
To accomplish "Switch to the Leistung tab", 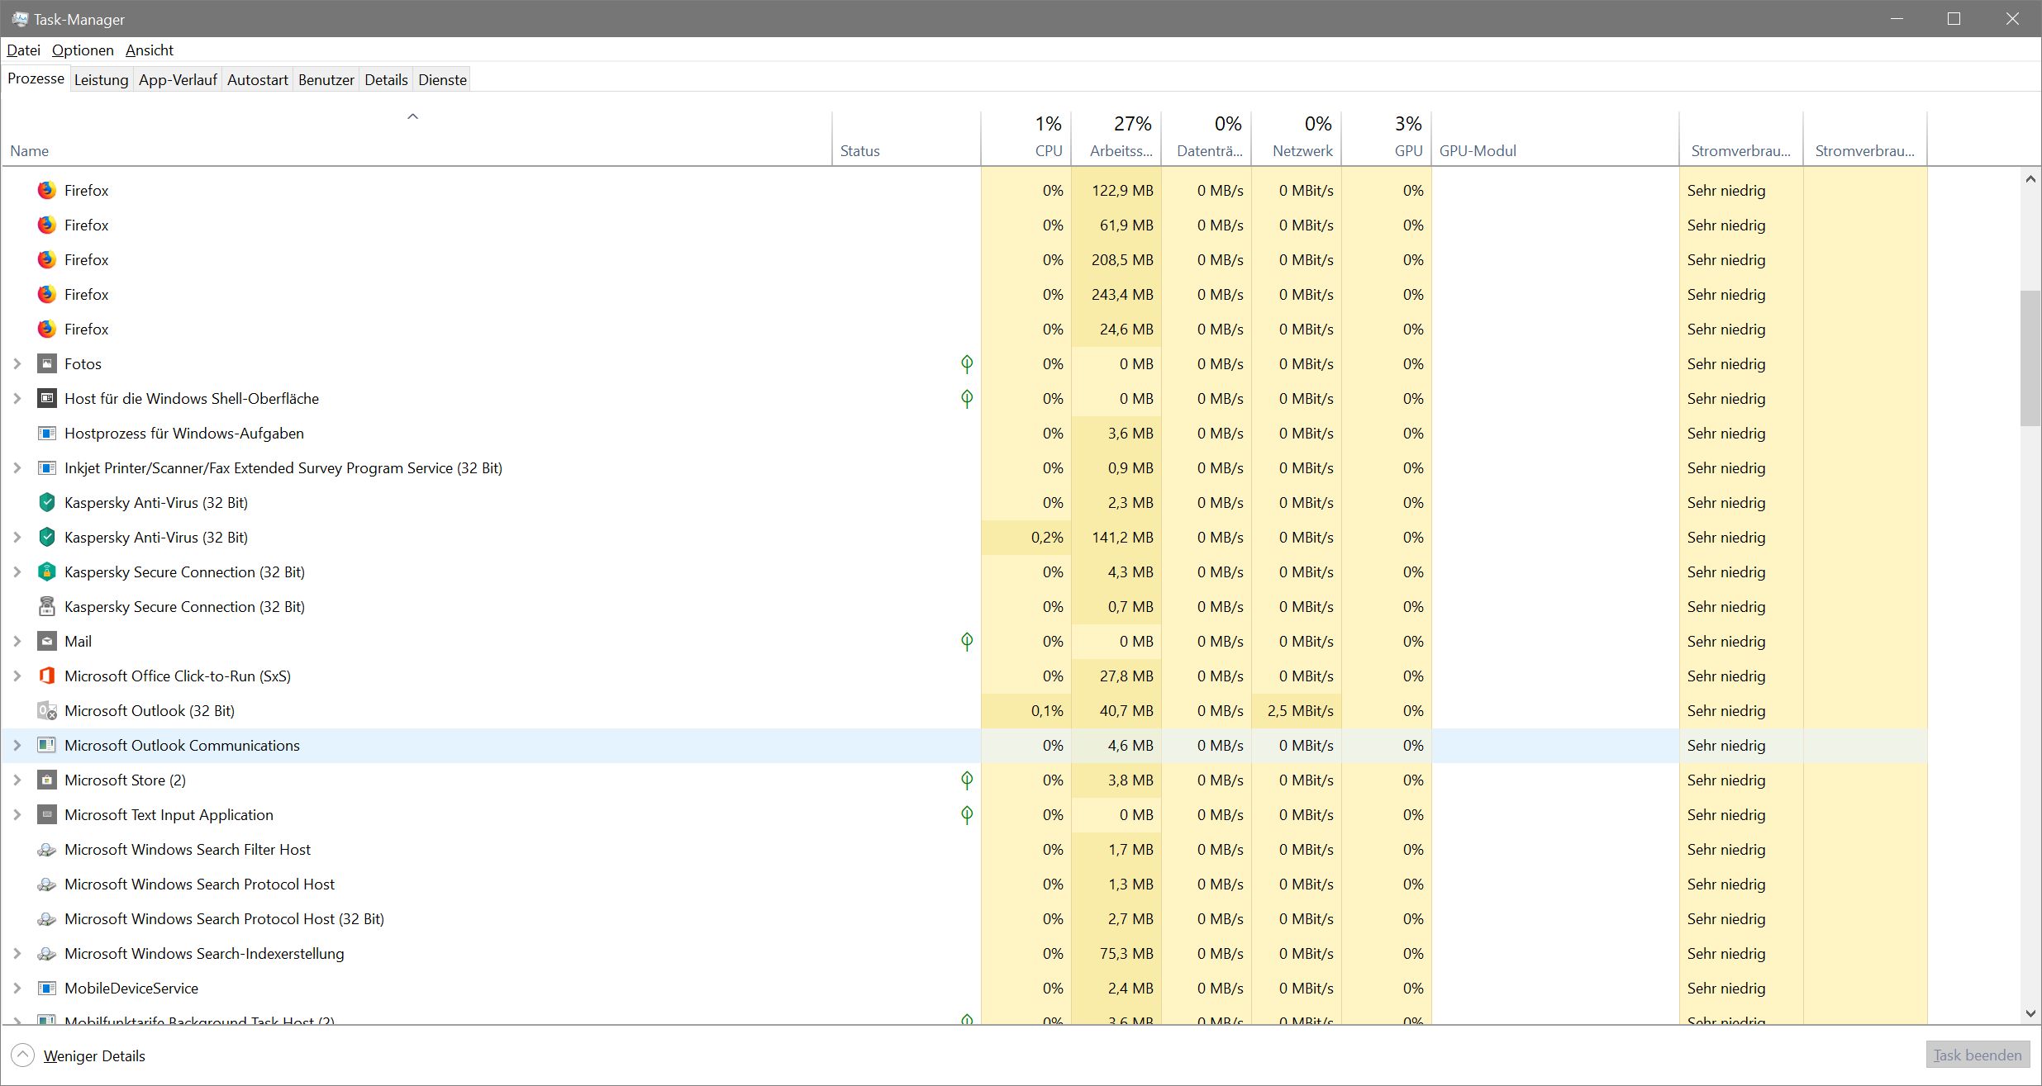I will pos(101,79).
